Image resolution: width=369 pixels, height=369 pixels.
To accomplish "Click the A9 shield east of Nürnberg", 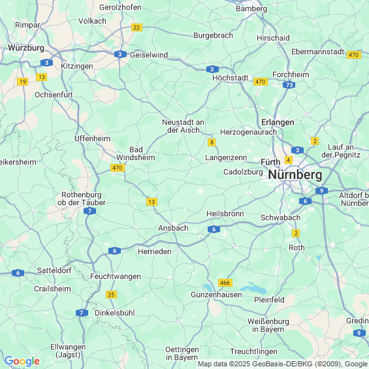I will pos(322,191).
